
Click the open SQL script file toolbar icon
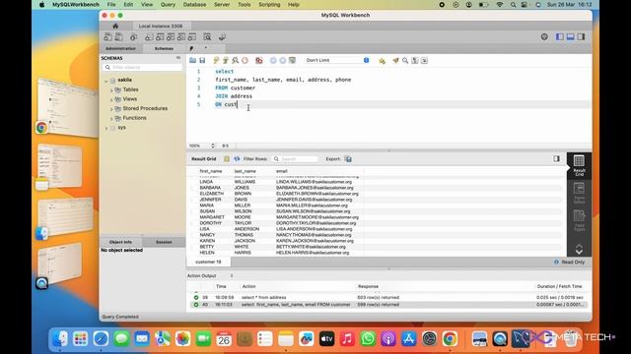[x=119, y=37]
